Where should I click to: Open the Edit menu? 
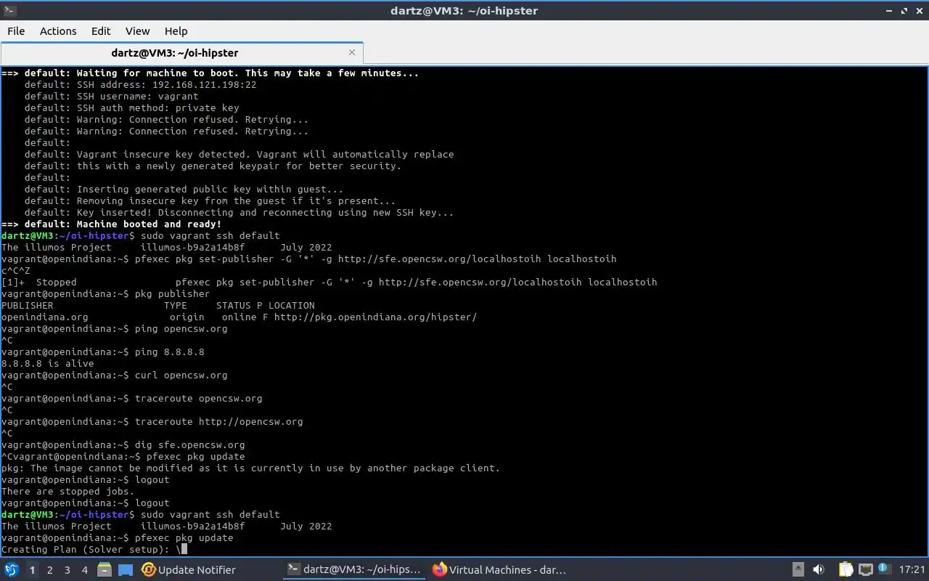tap(101, 31)
